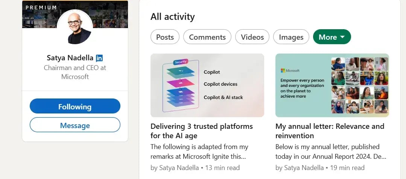Open the Copilot platforms article thumbnail
Screen dimensions: 406x179
click(207, 85)
